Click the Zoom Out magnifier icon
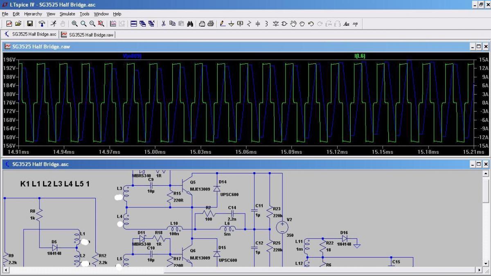491x276 pixels. [x=92, y=24]
